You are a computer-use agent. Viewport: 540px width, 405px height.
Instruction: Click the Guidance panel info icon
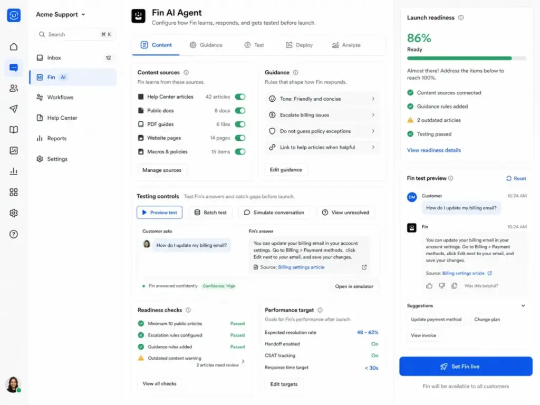[x=295, y=72]
